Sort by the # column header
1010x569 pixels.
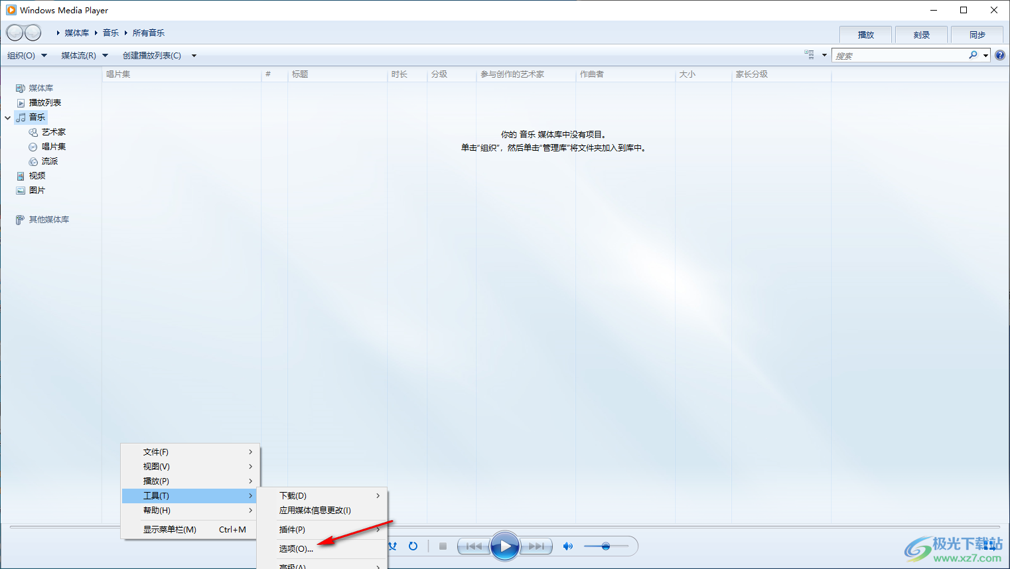click(x=275, y=74)
